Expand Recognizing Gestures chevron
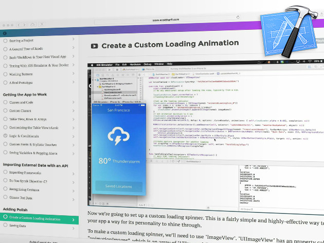This screenshot has width=324, height=243. [x=74, y=191]
